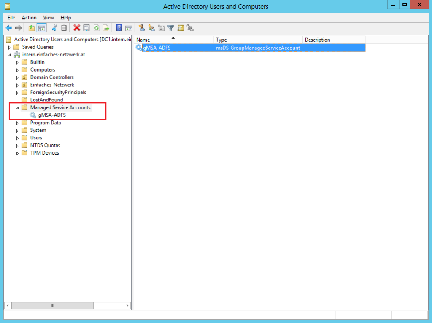Click the gear icon of gMSA-ADFS list row
The height and width of the screenshot is (323, 432).
tap(138, 48)
